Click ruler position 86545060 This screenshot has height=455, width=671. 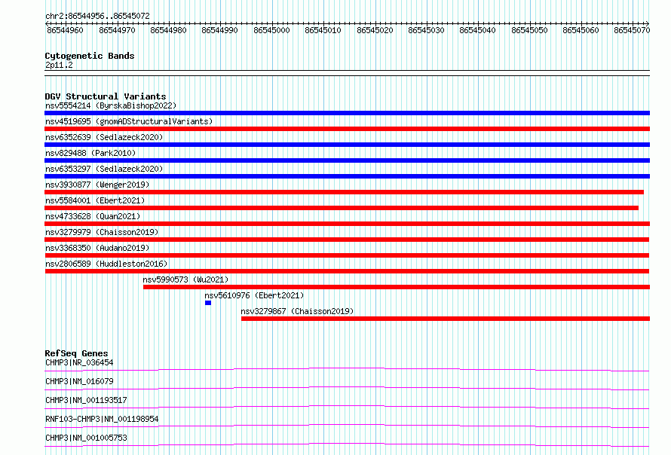click(581, 30)
